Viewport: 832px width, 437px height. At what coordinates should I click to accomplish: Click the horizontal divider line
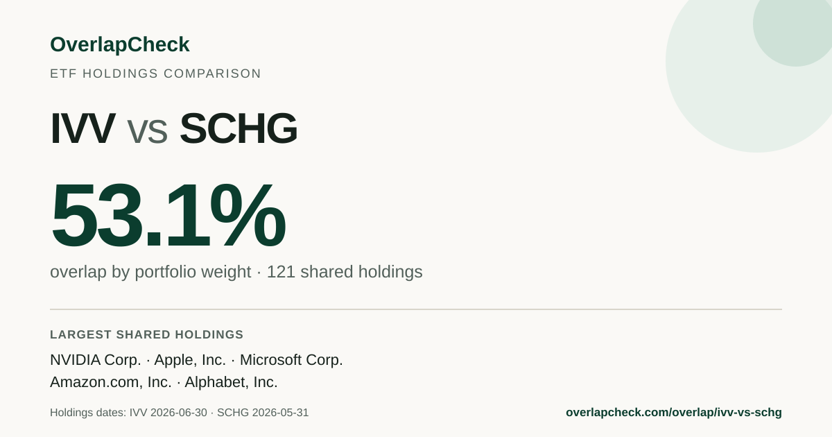tap(416, 309)
